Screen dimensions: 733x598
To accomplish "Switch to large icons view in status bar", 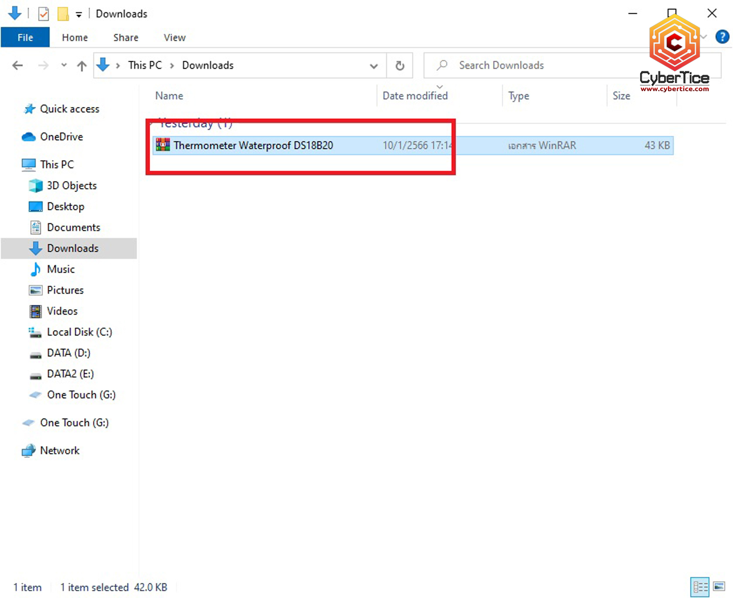I will pyautogui.click(x=719, y=586).
